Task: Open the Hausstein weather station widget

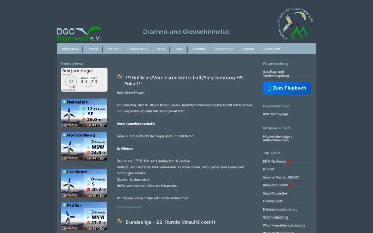Action: 84,113
